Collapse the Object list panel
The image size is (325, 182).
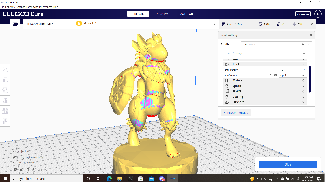[14, 151]
